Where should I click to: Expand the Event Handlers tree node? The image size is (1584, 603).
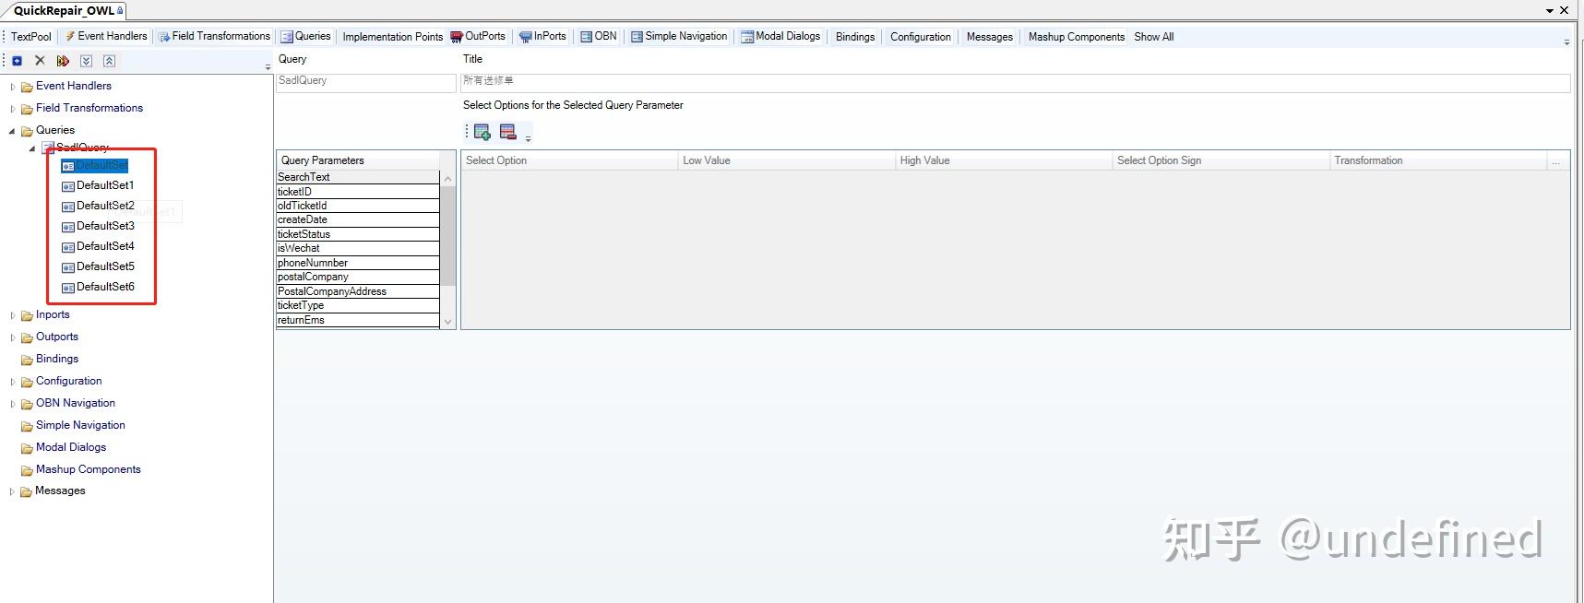coord(12,87)
